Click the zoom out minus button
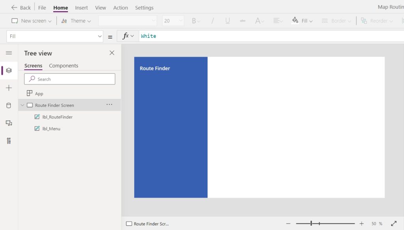The width and height of the screenshot is (404, 230). tap(288, 224)
